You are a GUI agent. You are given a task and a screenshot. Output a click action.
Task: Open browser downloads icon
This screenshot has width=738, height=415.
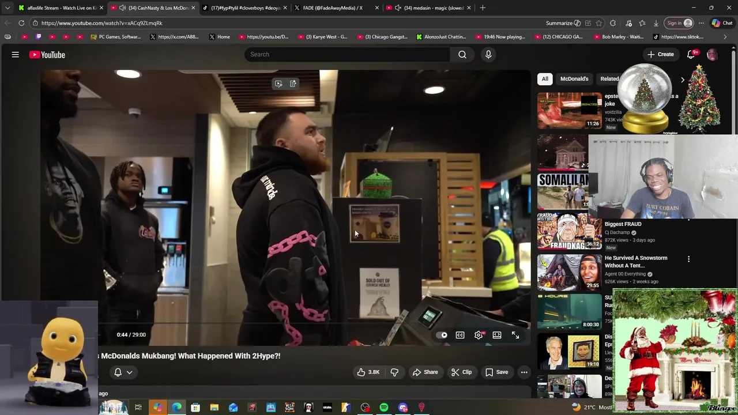(656, 23)
